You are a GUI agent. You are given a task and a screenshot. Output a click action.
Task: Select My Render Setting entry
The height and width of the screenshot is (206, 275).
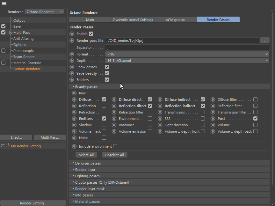[26, 146]
